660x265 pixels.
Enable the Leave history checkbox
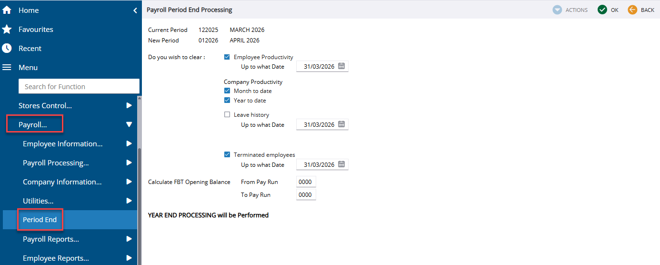[x=227, y=115]
